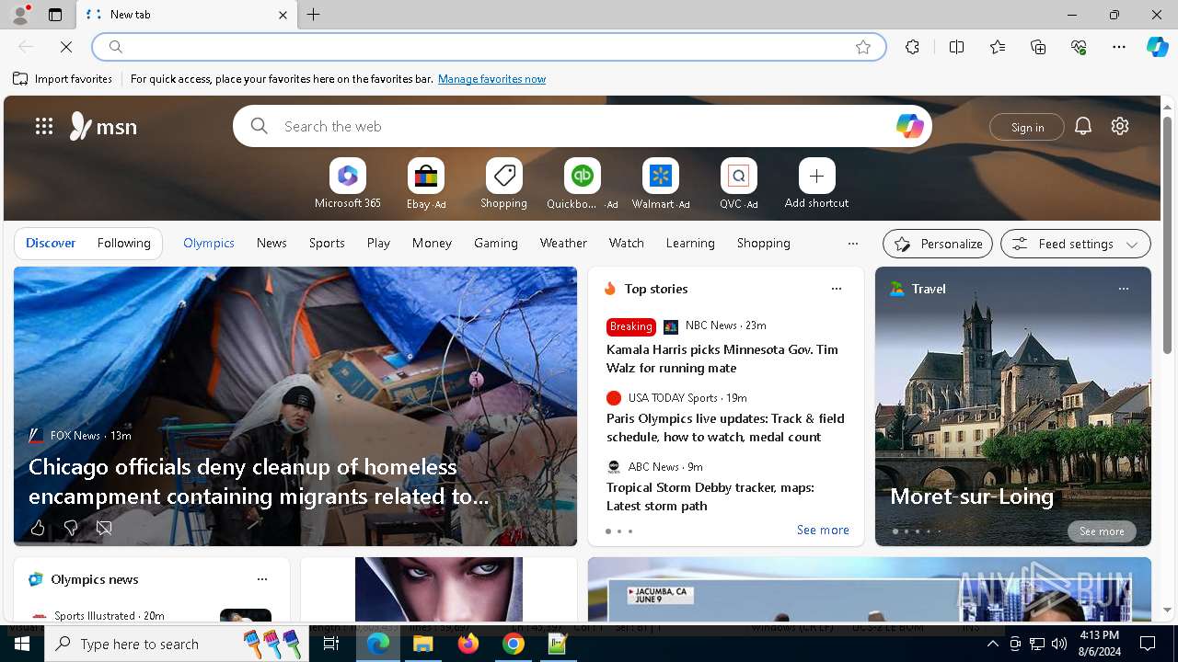The width and height of the screenshot is (1178, 662).
Task: Open the Olympics feed category
Action: click(x=209, y=243)
